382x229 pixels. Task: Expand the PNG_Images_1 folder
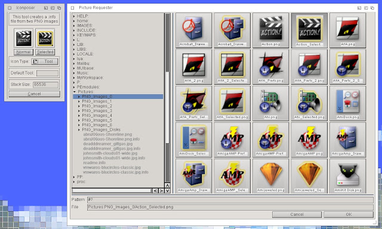tap(79, 101)
